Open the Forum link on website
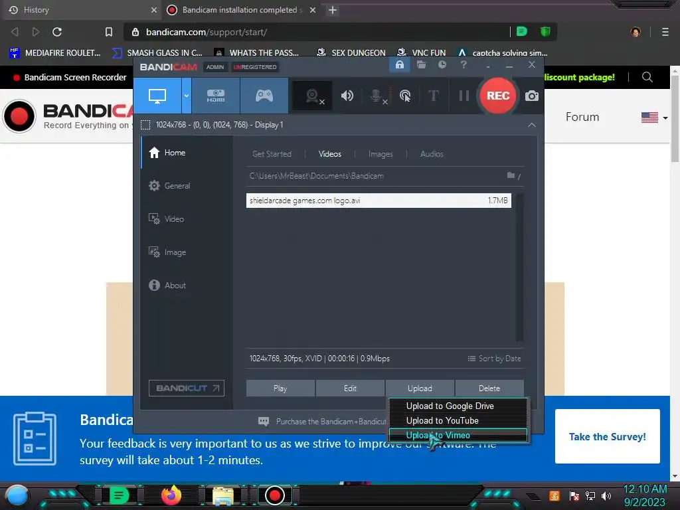 (x=582, y=117)
